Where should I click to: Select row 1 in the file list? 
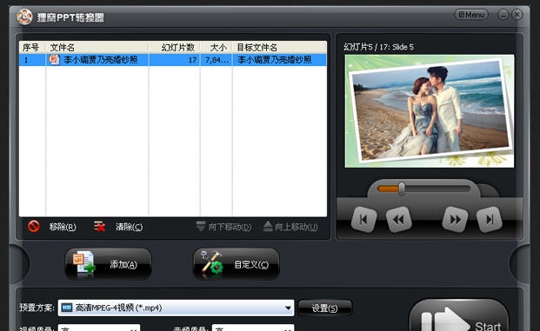point(173,60)
